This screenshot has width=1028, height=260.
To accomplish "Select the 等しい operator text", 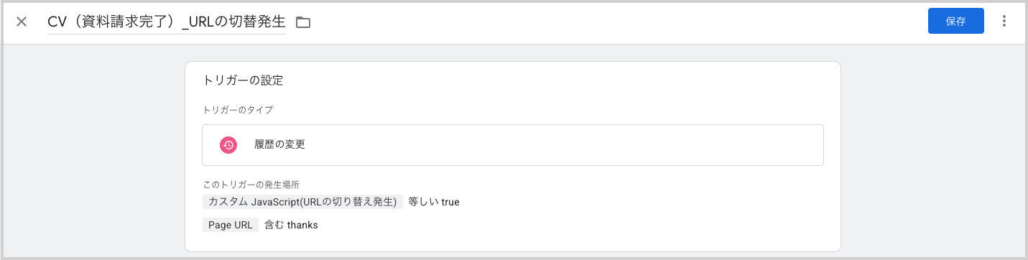I will click(x=422, y=202).
